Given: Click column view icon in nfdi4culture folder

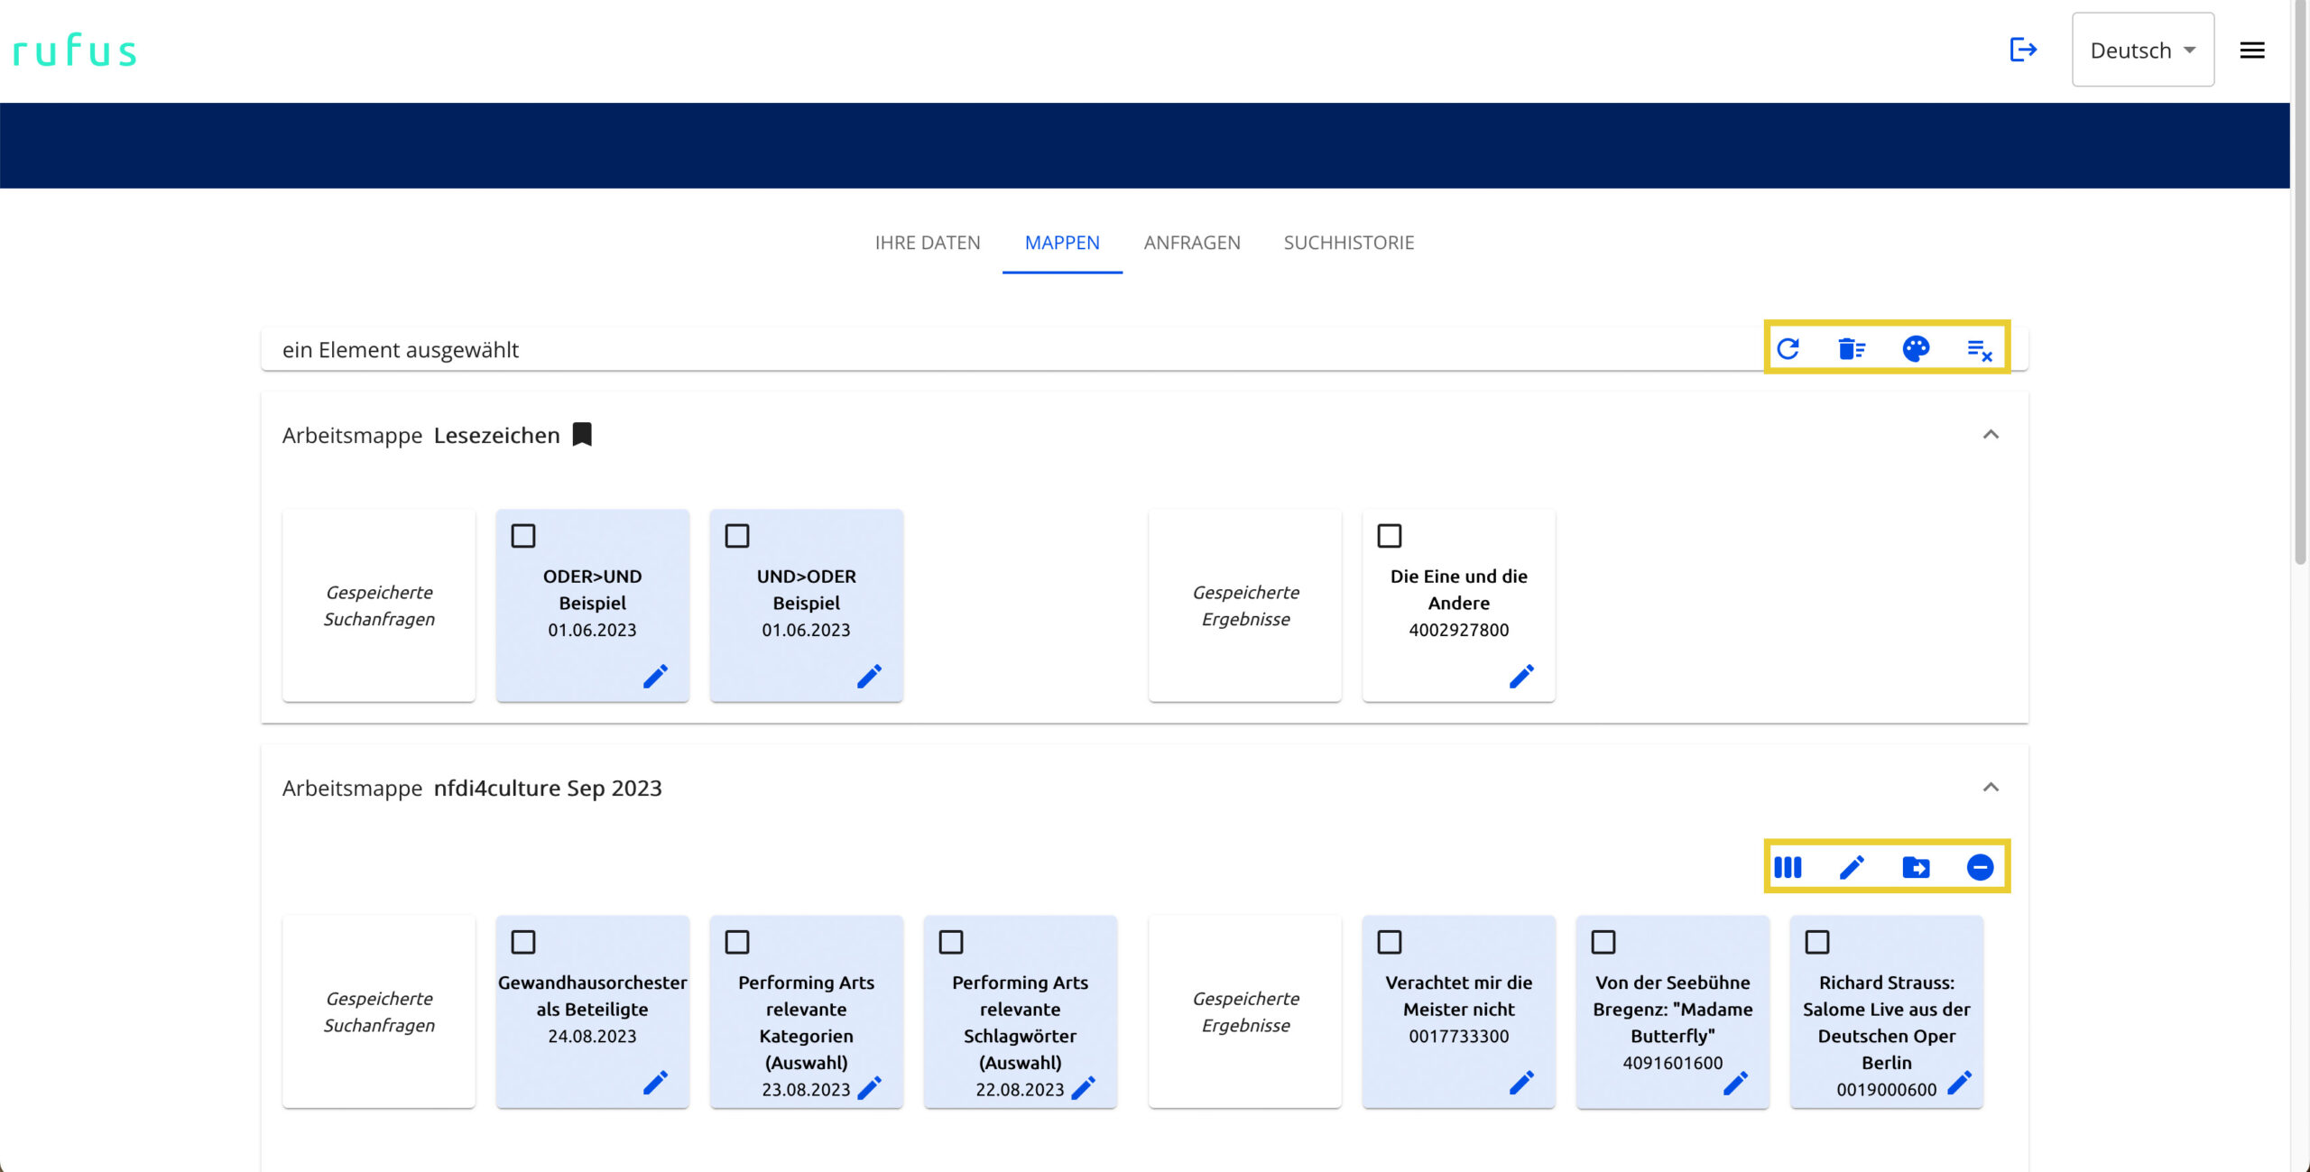Looking at the screenshot, I should click(x=1787, y=867).
